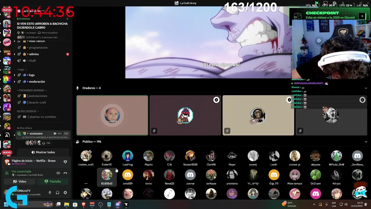
Task: Open noise suppression waveform icon
Action: click(x=58, y=173)
